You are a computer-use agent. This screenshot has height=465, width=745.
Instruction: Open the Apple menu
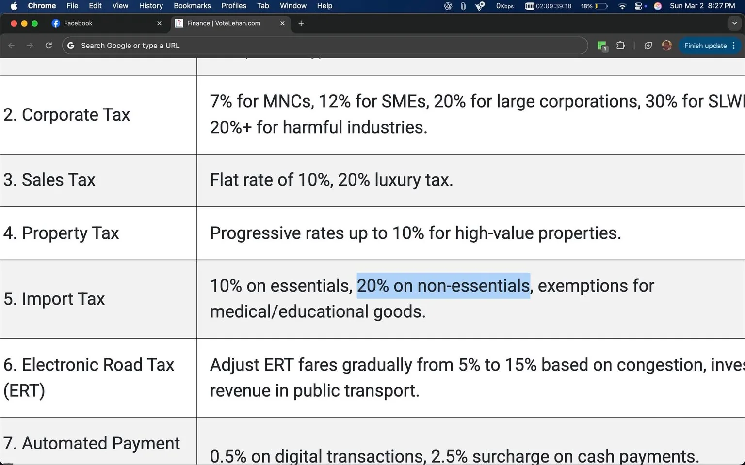14,6
